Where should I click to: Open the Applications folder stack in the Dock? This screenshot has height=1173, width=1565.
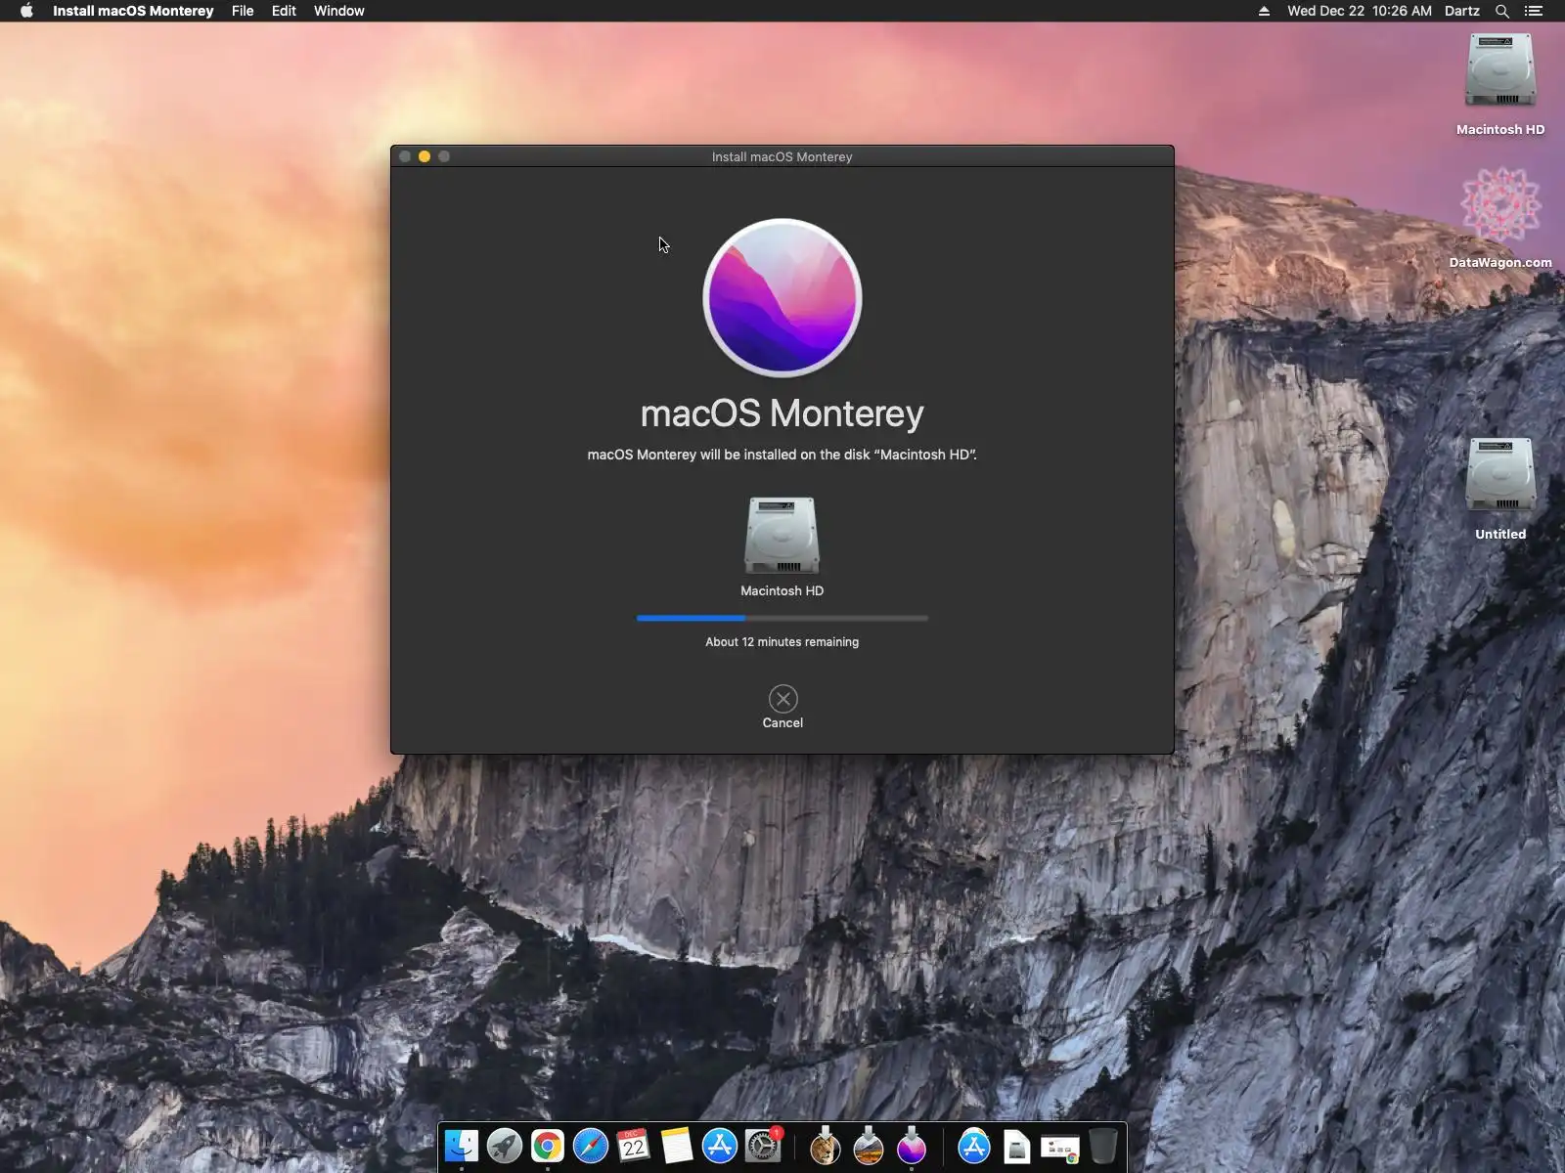pyautogui.click(x=974, y=1146)
